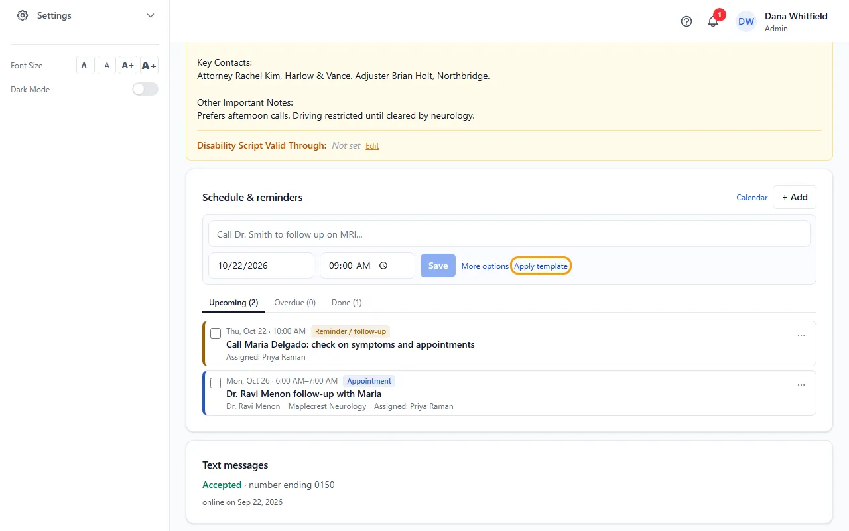The height and width of the screenshot is (531, 849).
Task: Open the help question mark icon
Action: 686,21
